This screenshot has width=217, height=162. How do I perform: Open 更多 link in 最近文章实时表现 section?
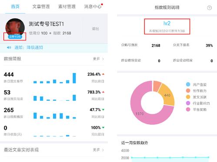coord(97,150)
